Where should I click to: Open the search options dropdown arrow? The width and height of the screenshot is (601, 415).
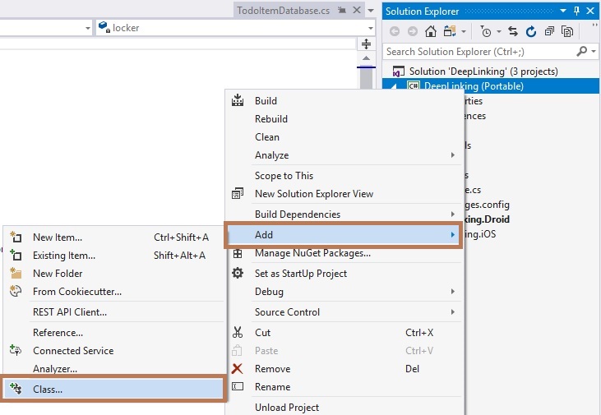click(x=594, y=51)
